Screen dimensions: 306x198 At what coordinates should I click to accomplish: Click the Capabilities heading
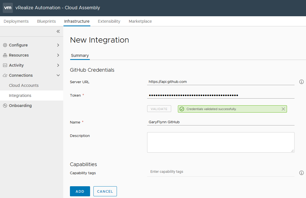83,164
